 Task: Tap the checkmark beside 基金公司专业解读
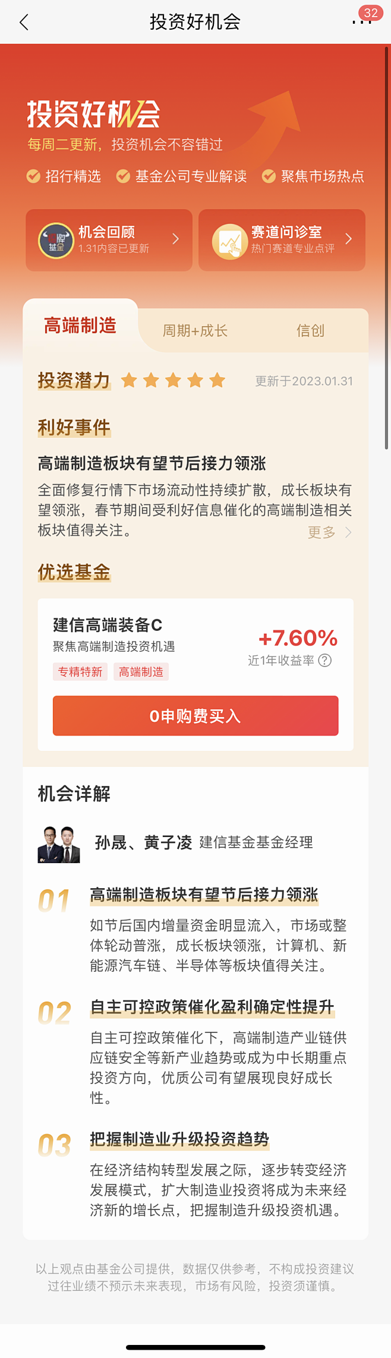tap(123, 176)
